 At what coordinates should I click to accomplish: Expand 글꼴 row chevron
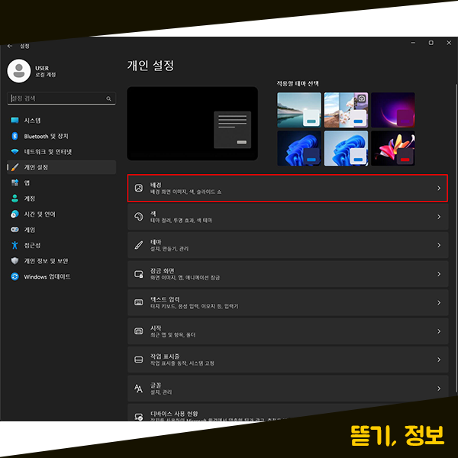point(439,389)
